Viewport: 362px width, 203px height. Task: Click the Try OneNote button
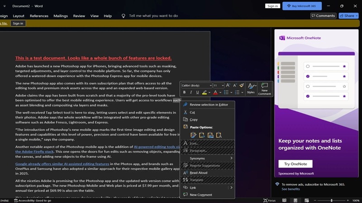click(x=295, y=164)
